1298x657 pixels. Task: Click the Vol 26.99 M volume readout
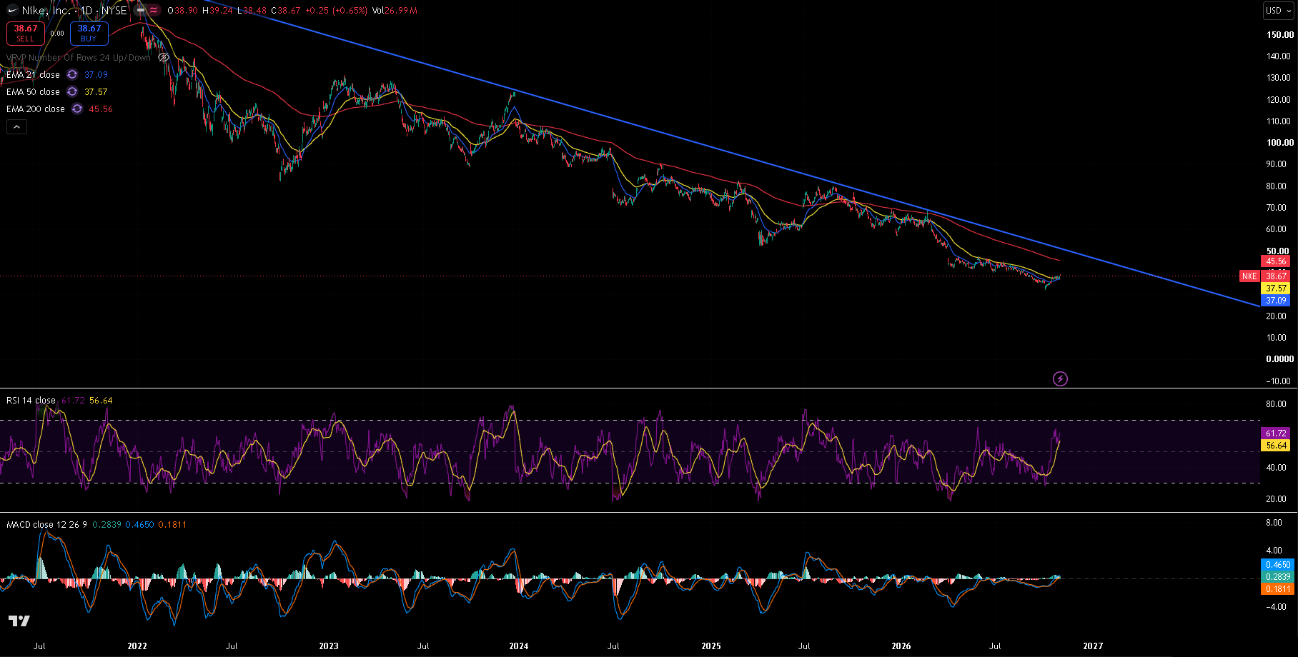pyautogui.click(x=395, y=11)
